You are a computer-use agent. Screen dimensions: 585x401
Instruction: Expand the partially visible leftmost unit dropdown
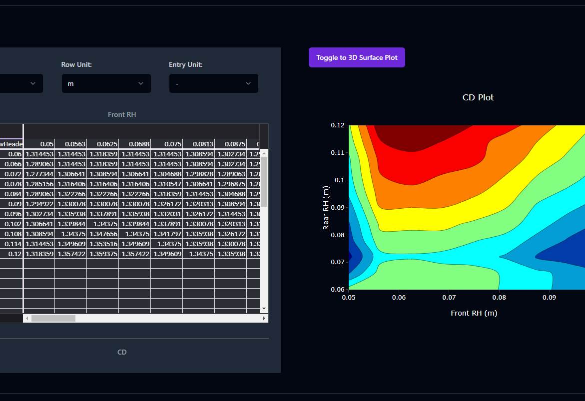(21, 83)
